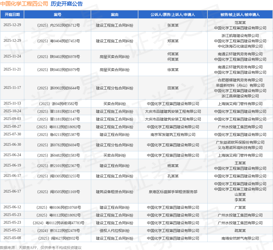This screenshot has height=250, width=273.
Task: Select case number (2025) 粤0404民初7453号
Action: pos(58,41)
